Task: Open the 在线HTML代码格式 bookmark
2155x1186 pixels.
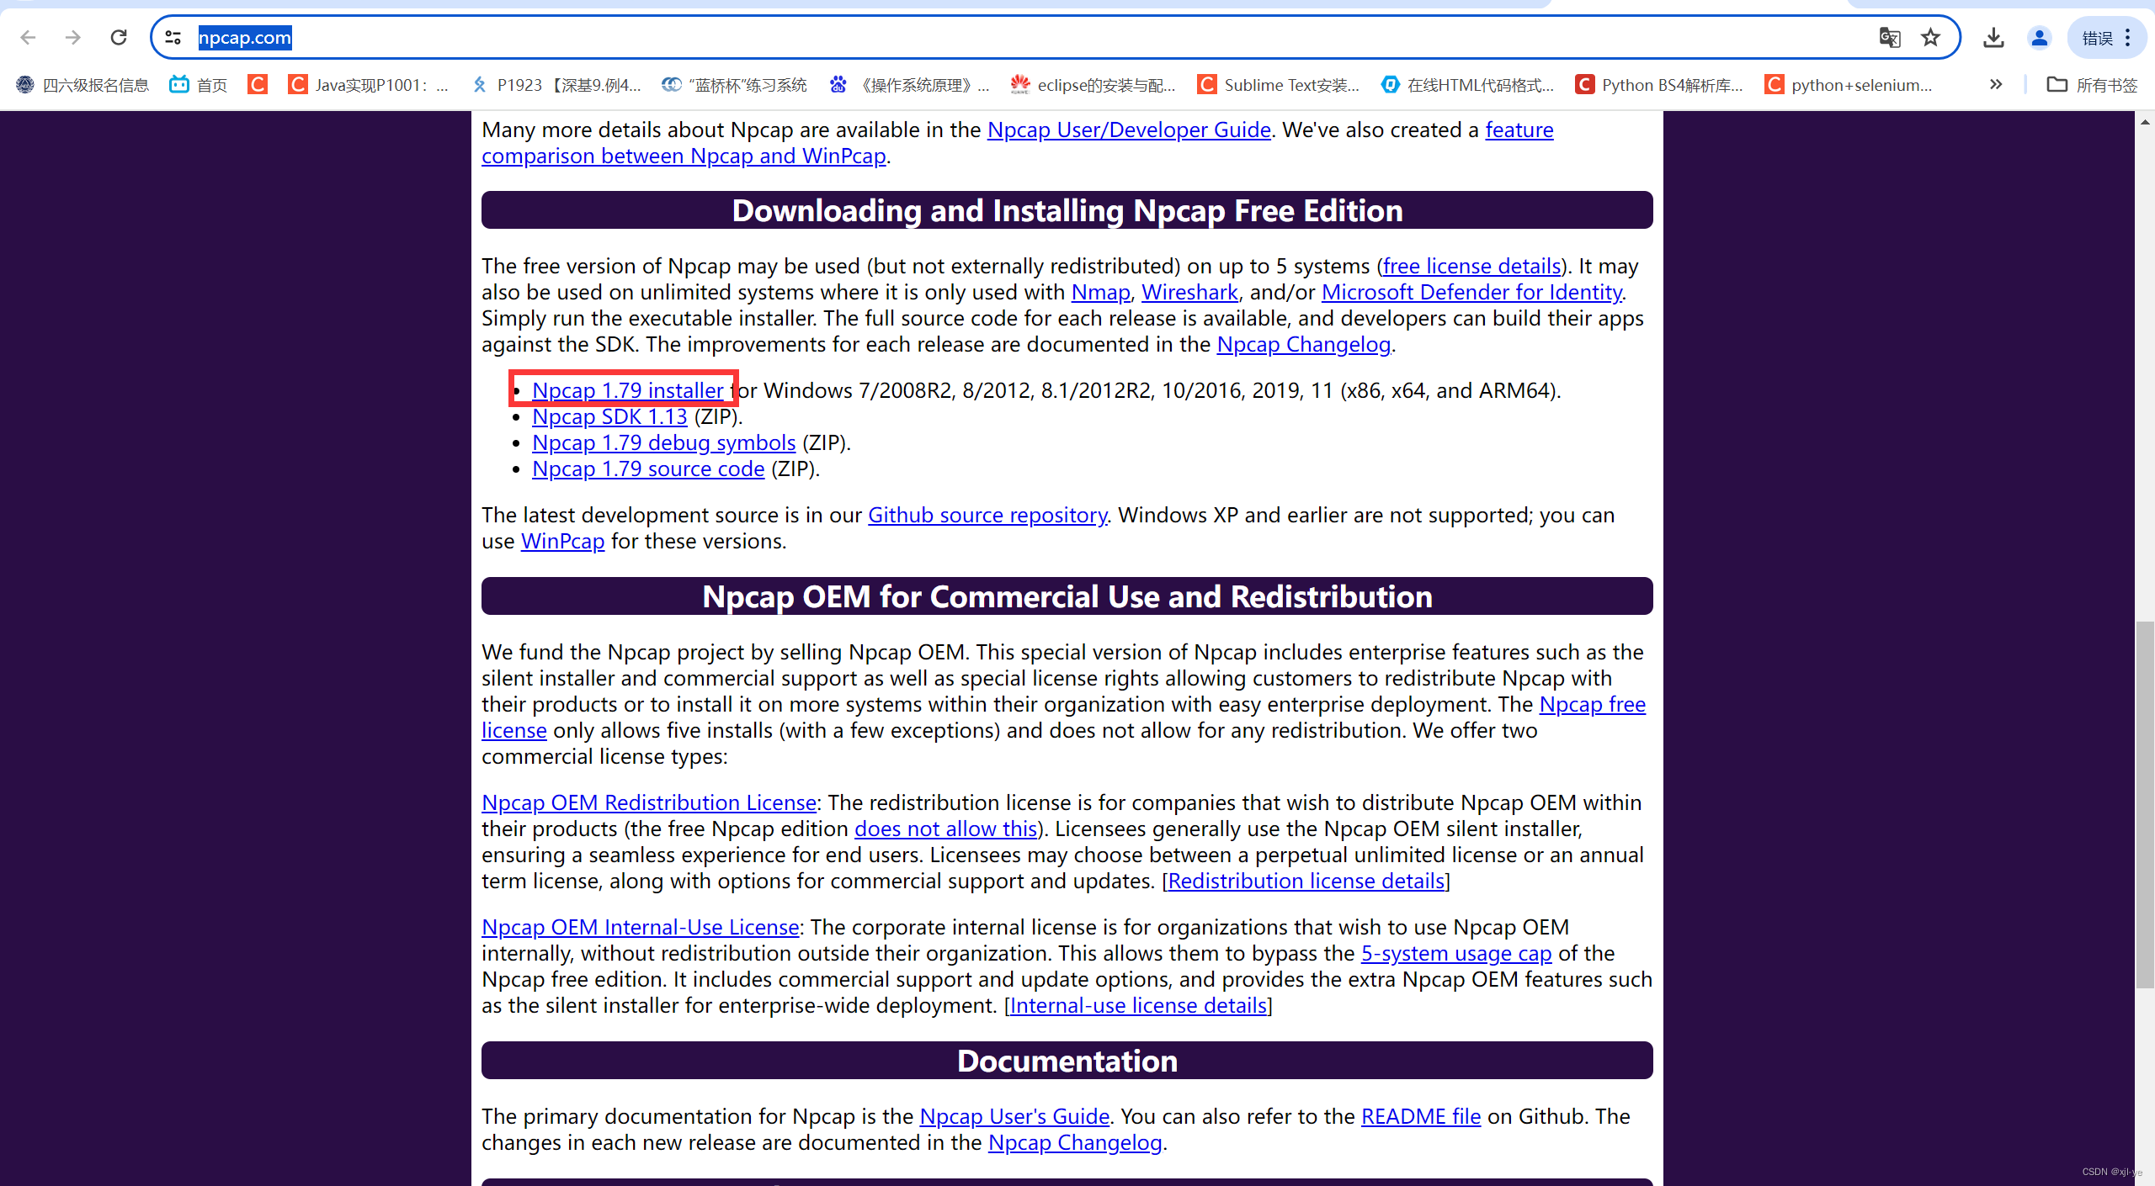Action: point(1467,85)
